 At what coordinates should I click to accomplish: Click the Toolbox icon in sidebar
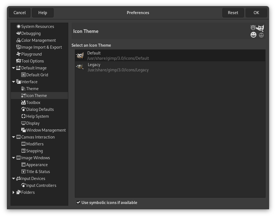click(x=23, y=102)
